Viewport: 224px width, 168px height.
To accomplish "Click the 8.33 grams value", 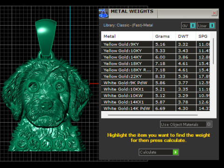I will [x=160, y=77].
